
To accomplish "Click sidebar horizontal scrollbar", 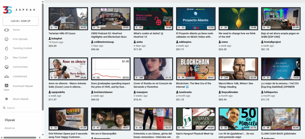I will (20, 138).
